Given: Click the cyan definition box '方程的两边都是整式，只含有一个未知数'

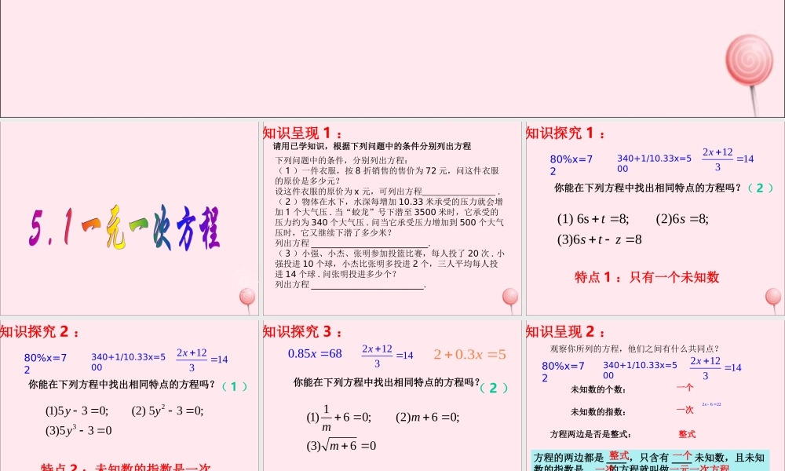Looking at the screenshot, I should coord(650,461).
